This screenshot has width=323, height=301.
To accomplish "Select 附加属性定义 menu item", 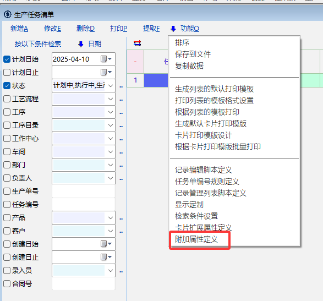I will pyautogui.click(x=196, y=239).
